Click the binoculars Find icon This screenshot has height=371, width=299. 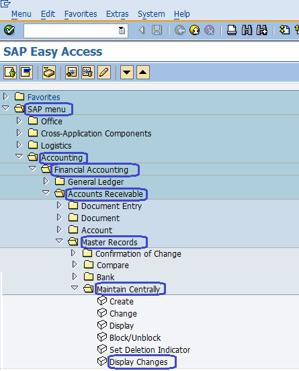click(x=247, y=30)
